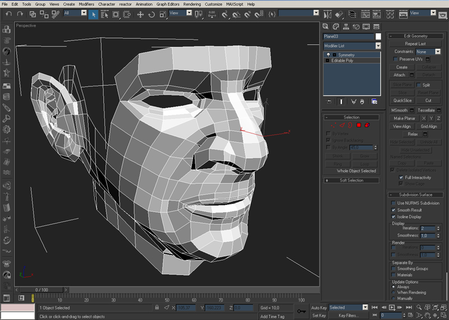Viewport: 449px width, 320px height.
Task: Open the Utilities panel tab icon
Action: tap(376, 26)
